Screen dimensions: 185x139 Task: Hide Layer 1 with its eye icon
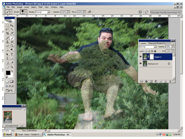(141, 57)
